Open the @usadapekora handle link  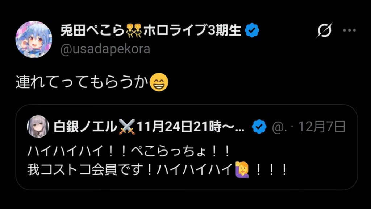[105, 49]
